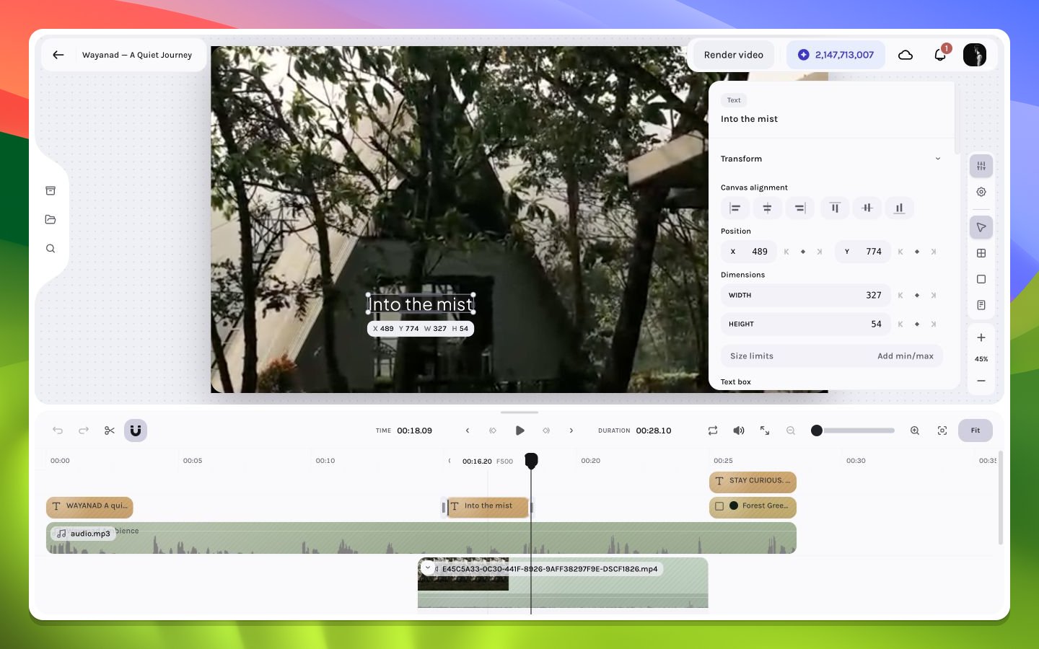Click the focus frame icon near Fit
The height and width of the screenshot is (649, 1039).
tap(942, 431)
